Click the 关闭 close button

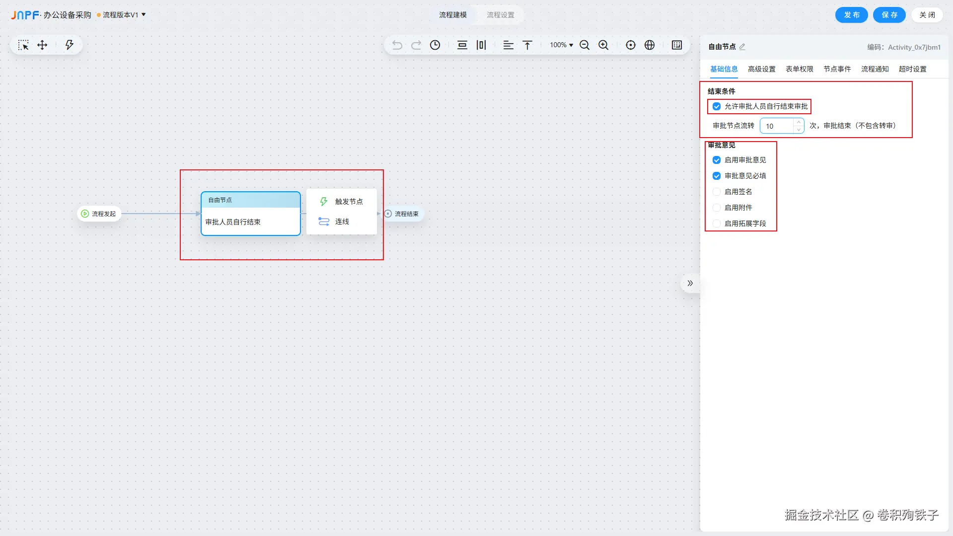pos(927,15)
